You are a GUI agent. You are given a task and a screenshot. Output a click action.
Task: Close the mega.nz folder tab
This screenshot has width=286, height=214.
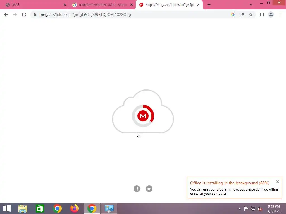click(x=198, y=5)
